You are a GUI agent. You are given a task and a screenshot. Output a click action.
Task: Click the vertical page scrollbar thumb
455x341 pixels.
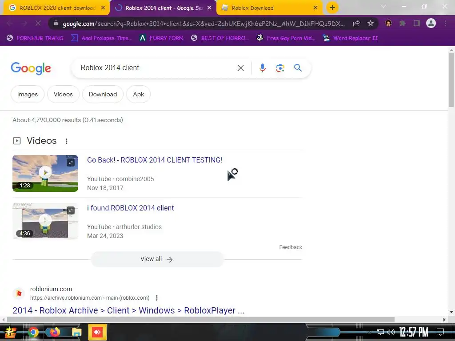coord(451,80)
